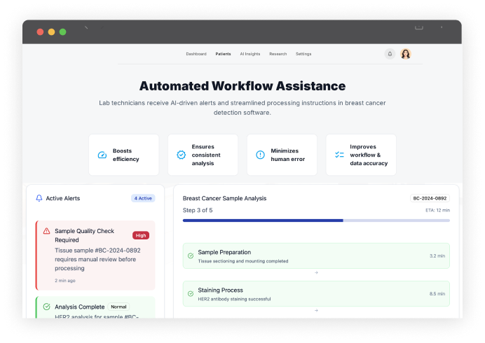Click the red High priority badge
Screen dimensions: 485x343
141,235
